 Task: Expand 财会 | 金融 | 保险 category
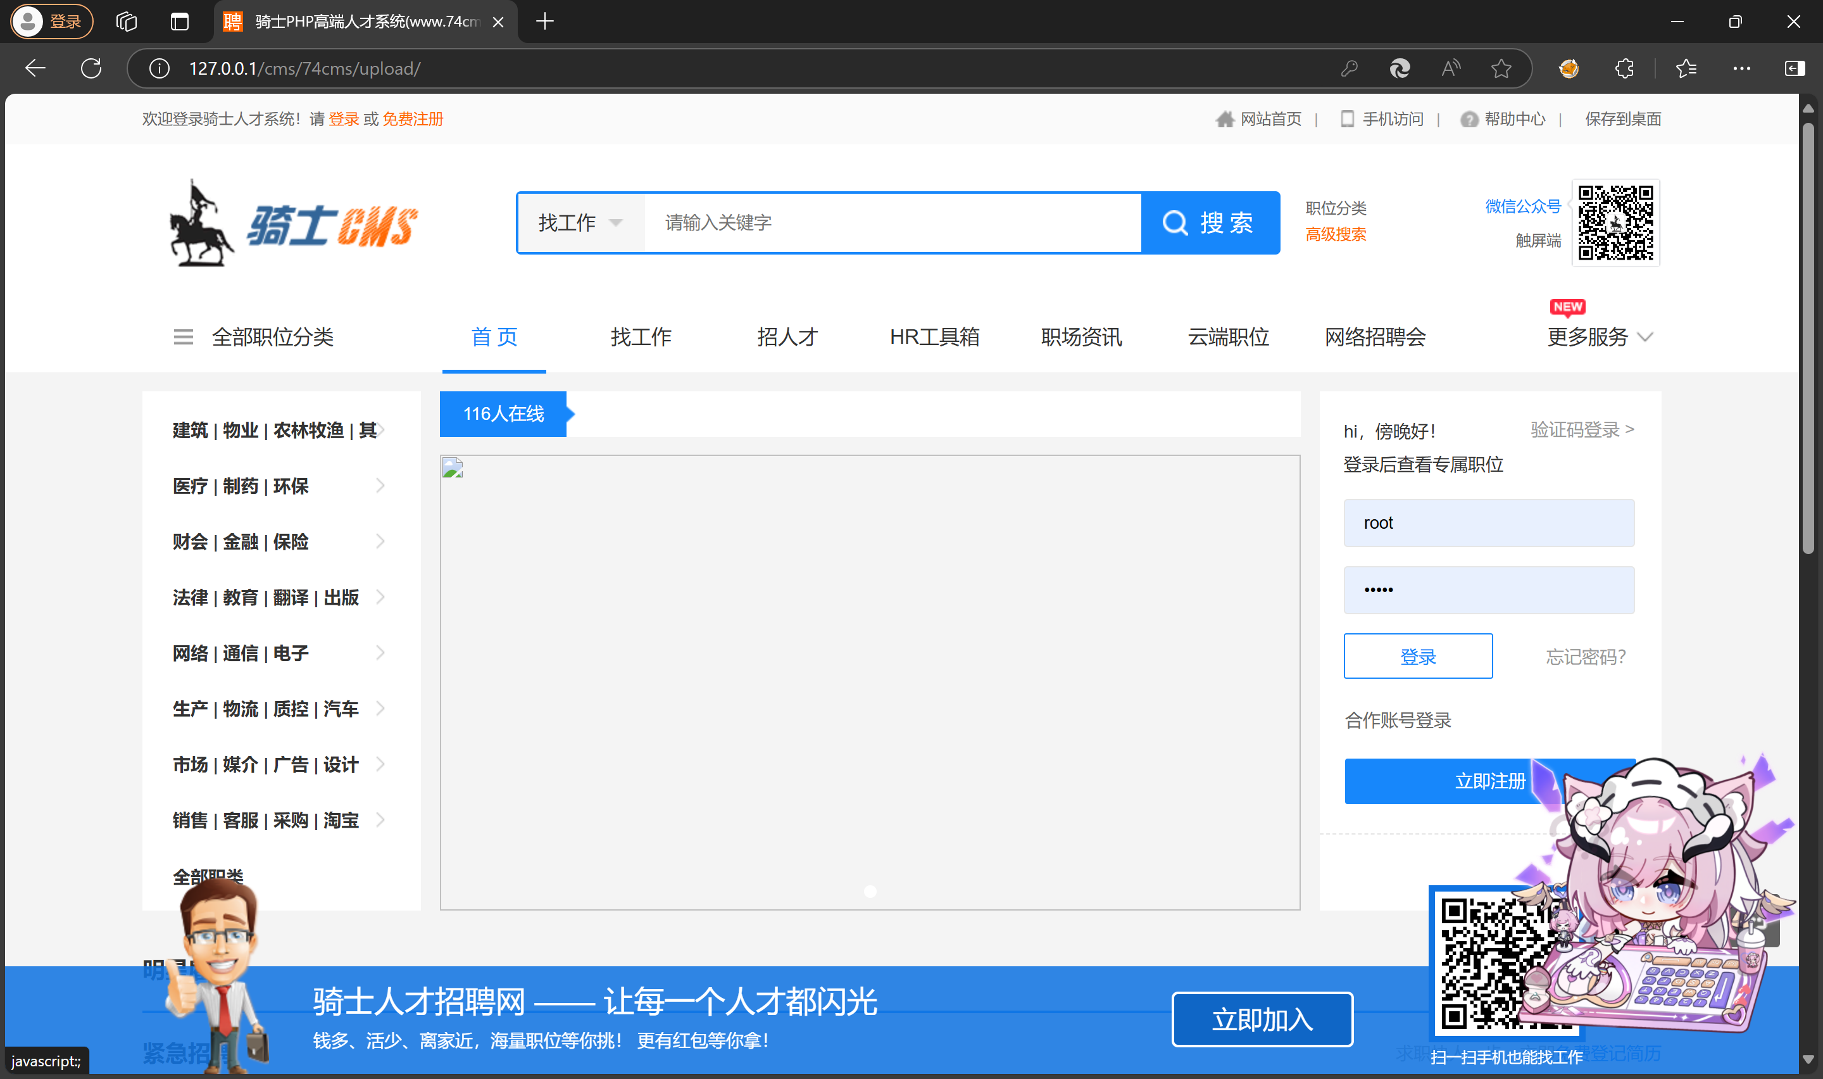tap(280, 541)
